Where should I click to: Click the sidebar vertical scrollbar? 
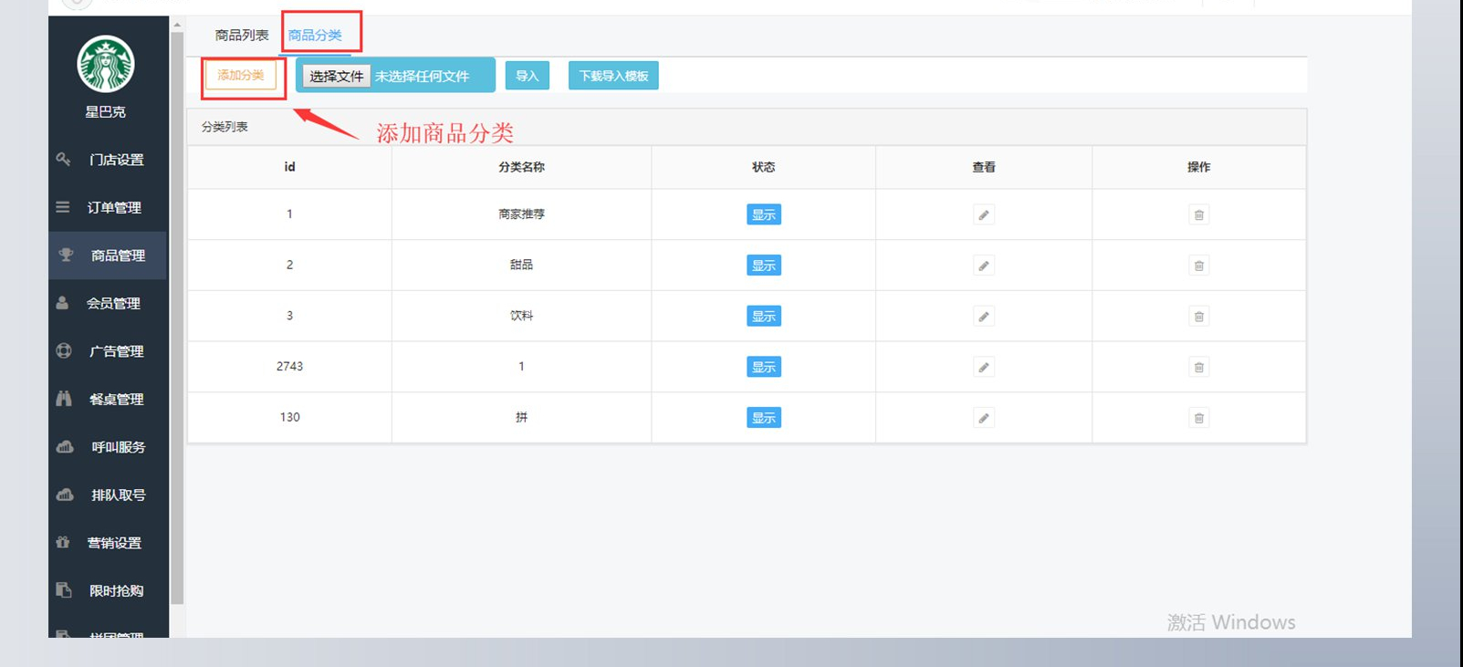pyautogui.click(x=177, y=319)
